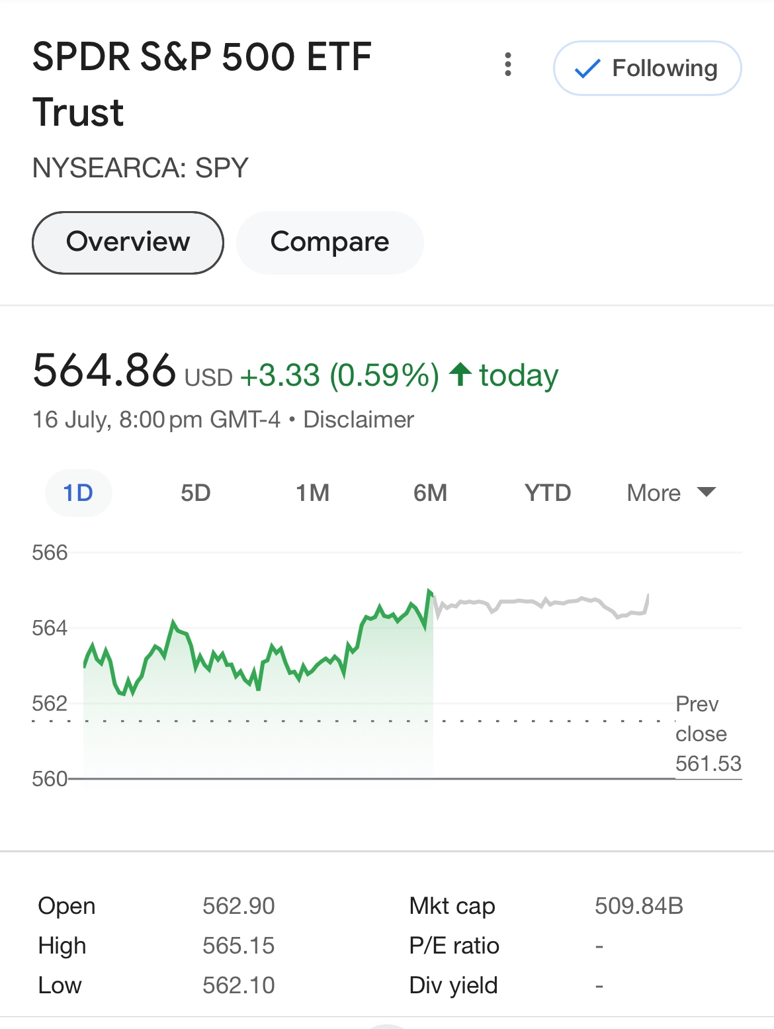
Task: Toggle the Following button for SPY
Action: pyautogui.click(x=647, y=68)
